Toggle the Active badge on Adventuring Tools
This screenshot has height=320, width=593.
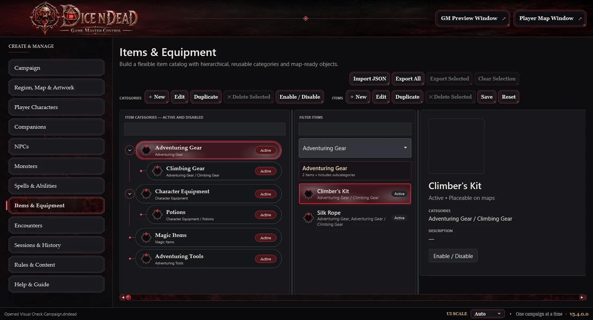[x=266, y=259]
